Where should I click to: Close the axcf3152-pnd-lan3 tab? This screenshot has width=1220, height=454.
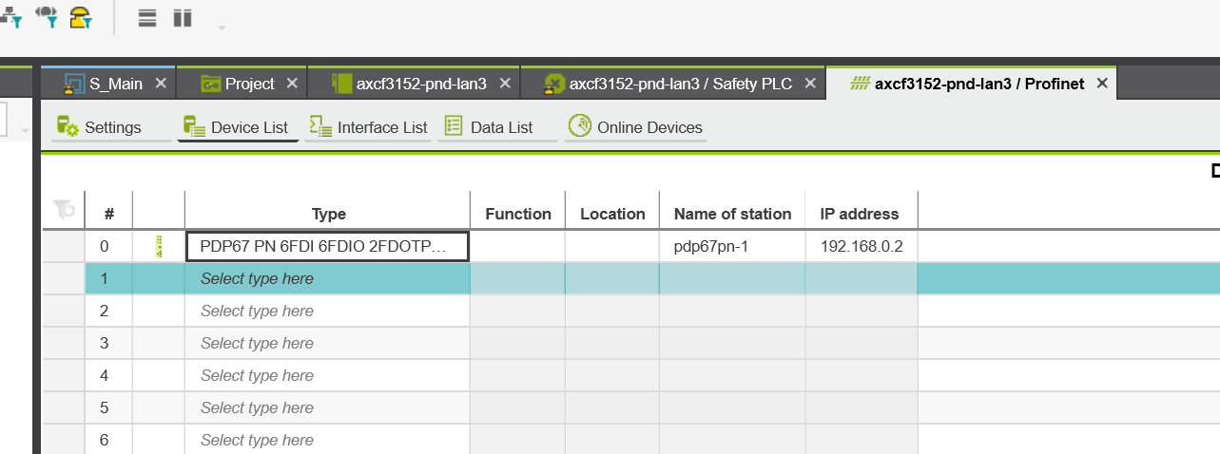click(505, 84)
